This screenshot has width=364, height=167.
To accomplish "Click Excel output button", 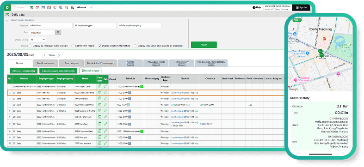I will 91,71.
